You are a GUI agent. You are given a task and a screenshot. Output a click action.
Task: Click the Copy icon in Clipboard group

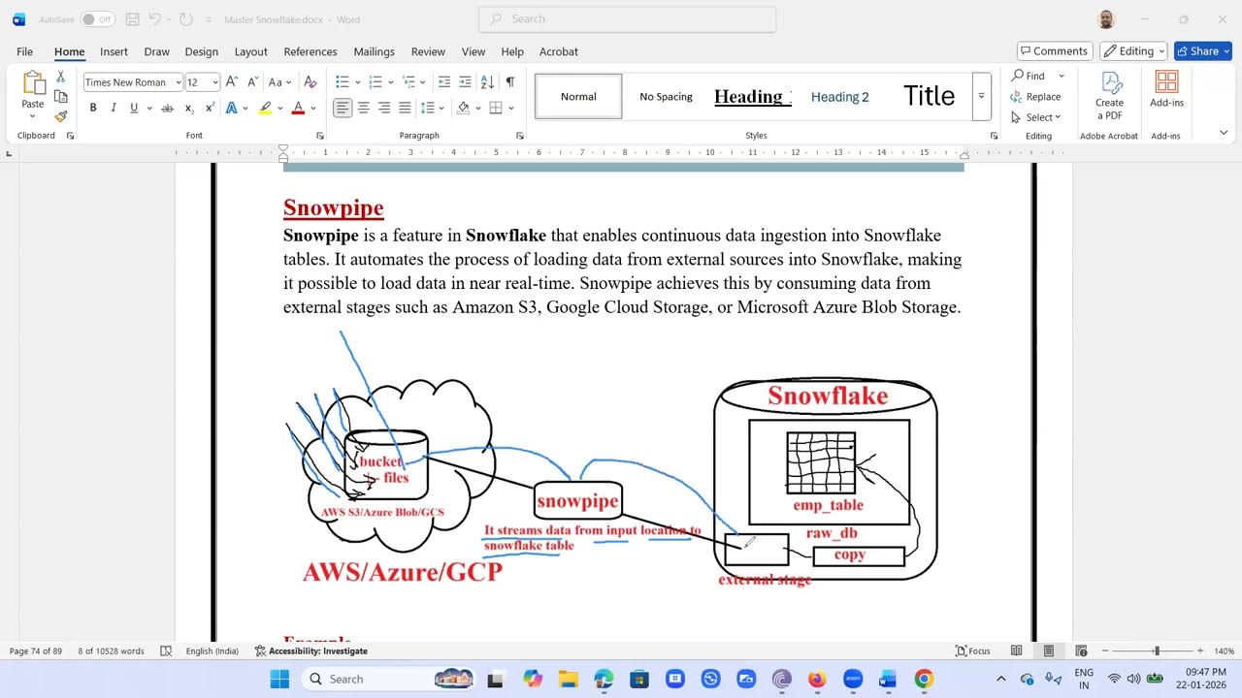click(x=60, y=97)
